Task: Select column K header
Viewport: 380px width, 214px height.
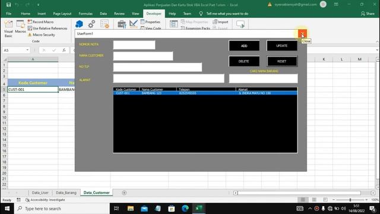Action: click(324, 59)
